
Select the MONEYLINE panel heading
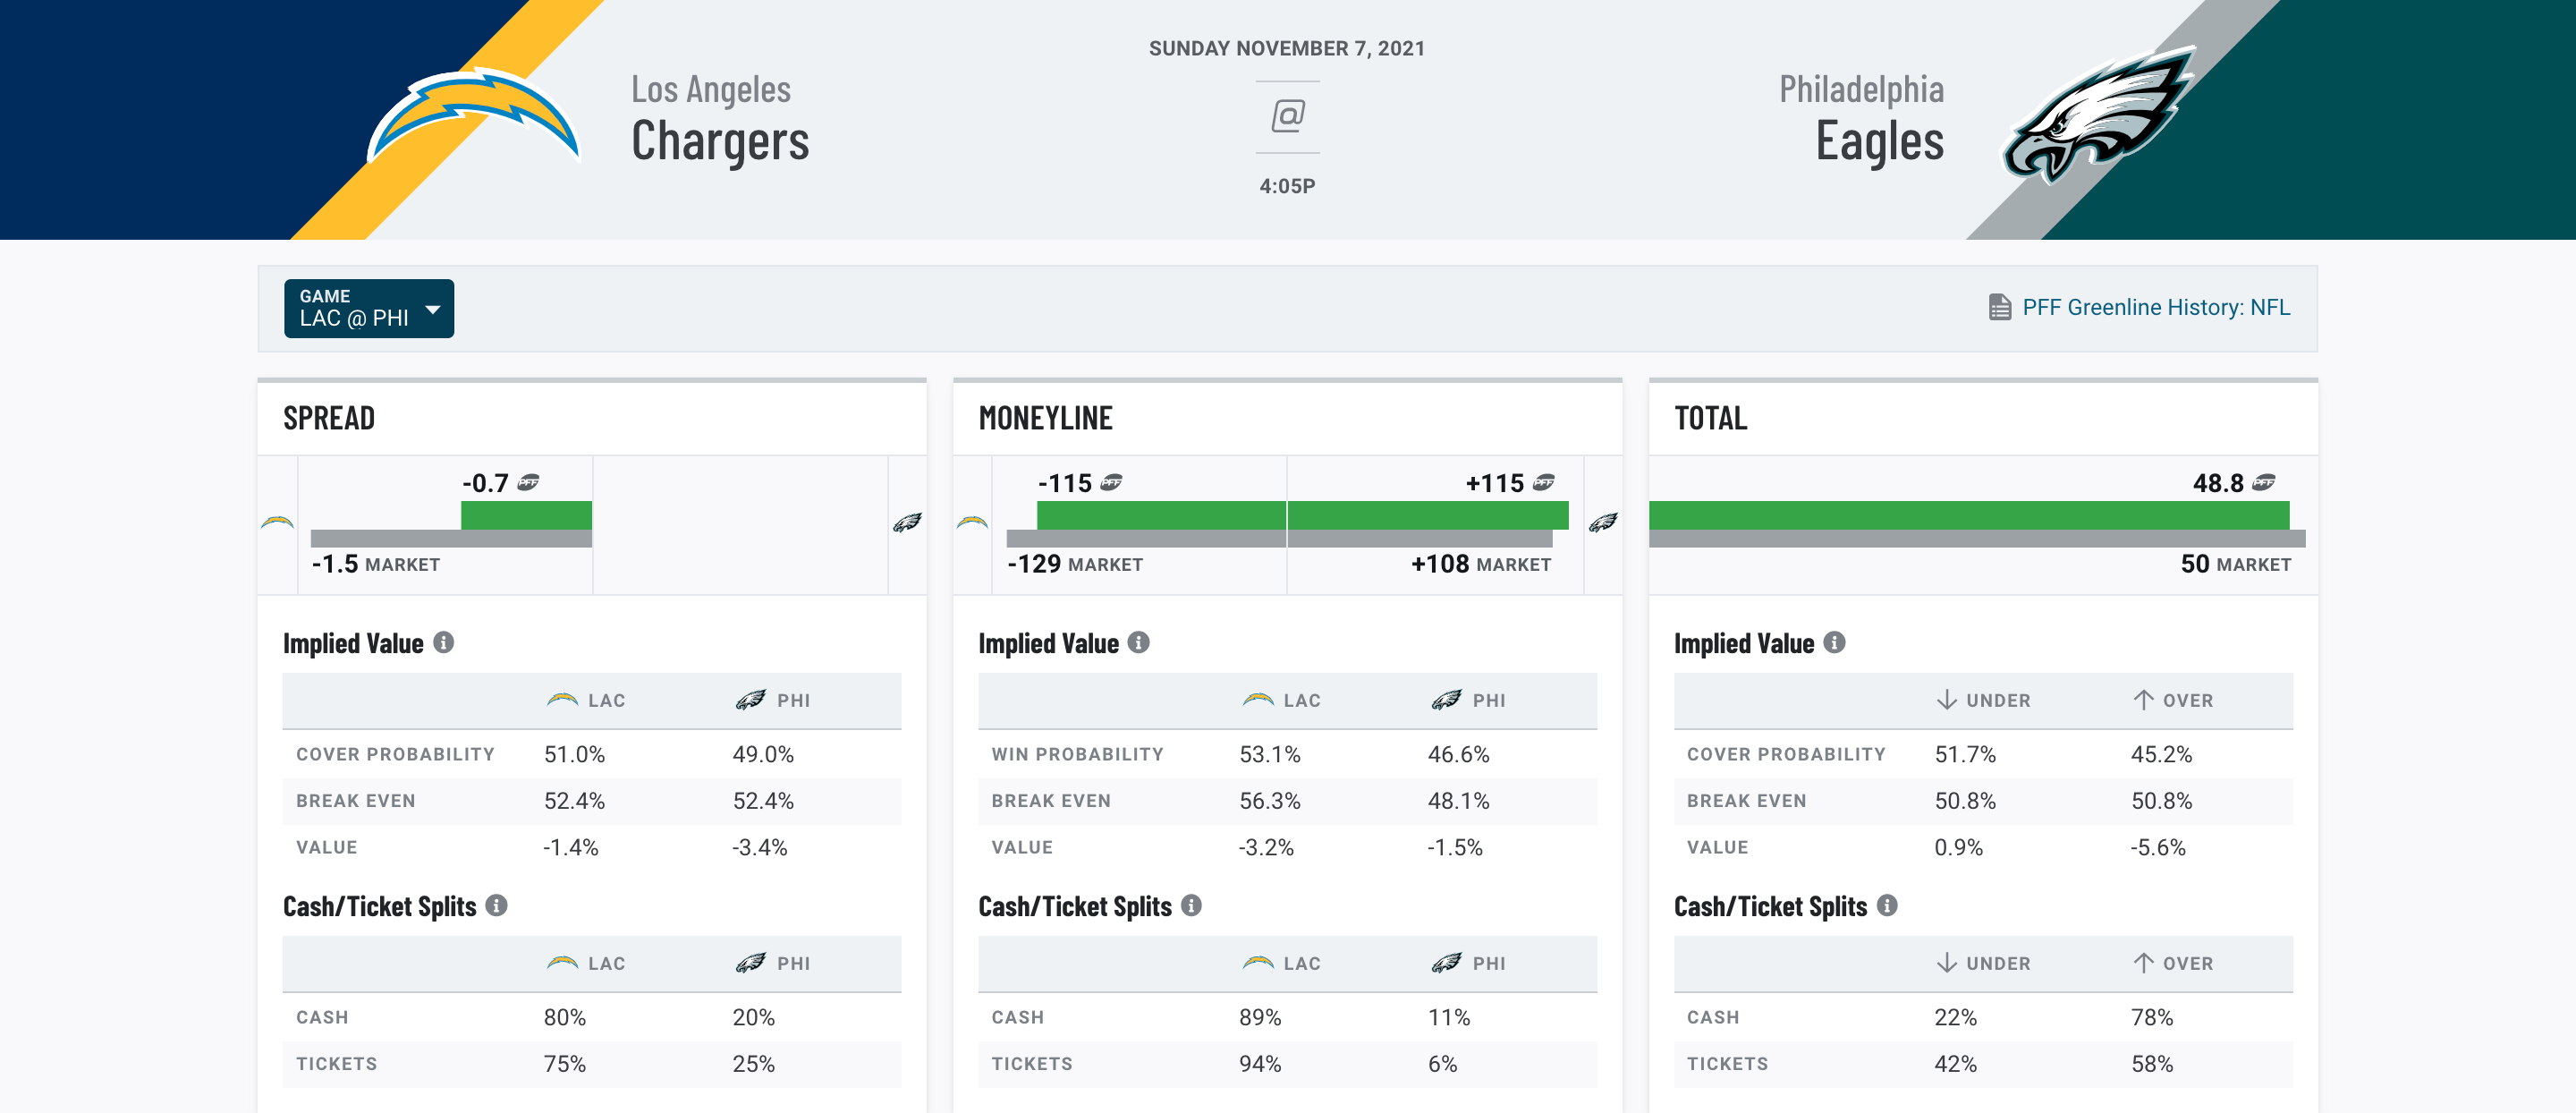tap(1045, 418)
